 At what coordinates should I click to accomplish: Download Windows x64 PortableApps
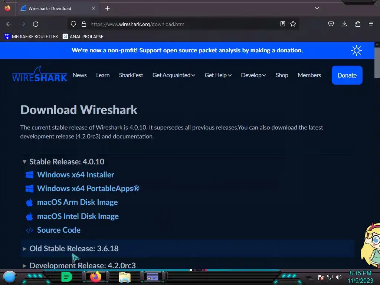tap(88, 189)
